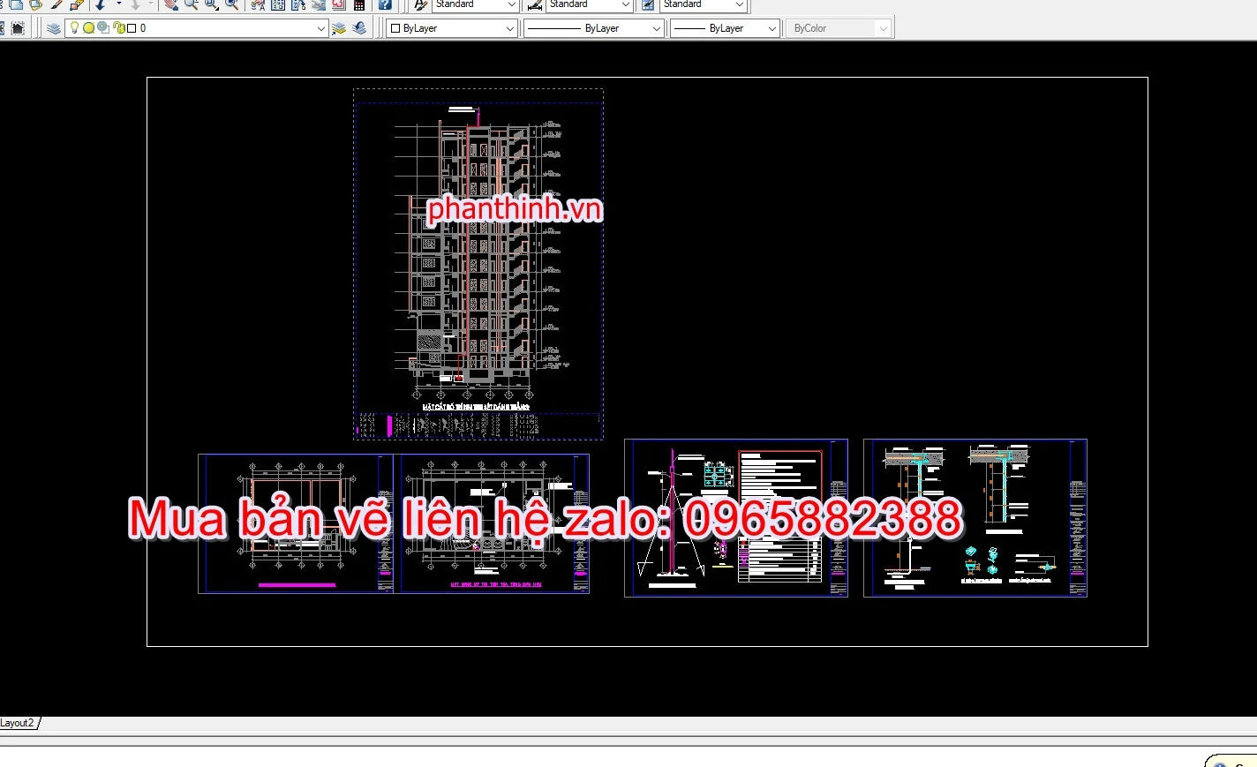Click layer 0 color square

[x=132, y=28]
